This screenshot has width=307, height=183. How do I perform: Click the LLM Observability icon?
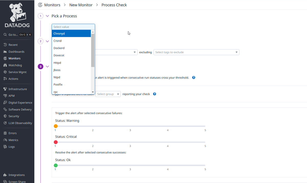click(5, 123)
